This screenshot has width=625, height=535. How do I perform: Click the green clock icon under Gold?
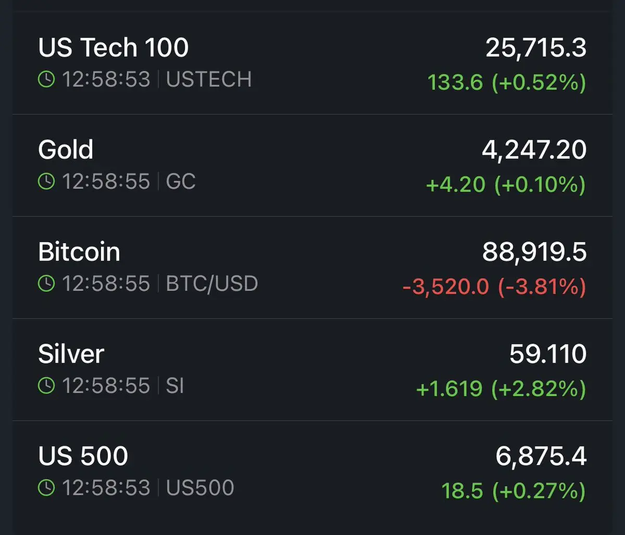[x=46, y=182]
